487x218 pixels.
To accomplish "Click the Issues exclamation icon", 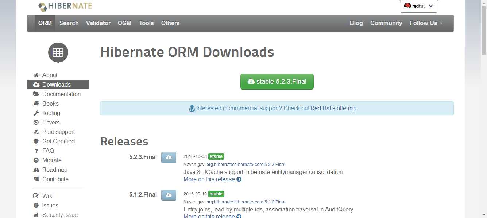I will [36, 205].
